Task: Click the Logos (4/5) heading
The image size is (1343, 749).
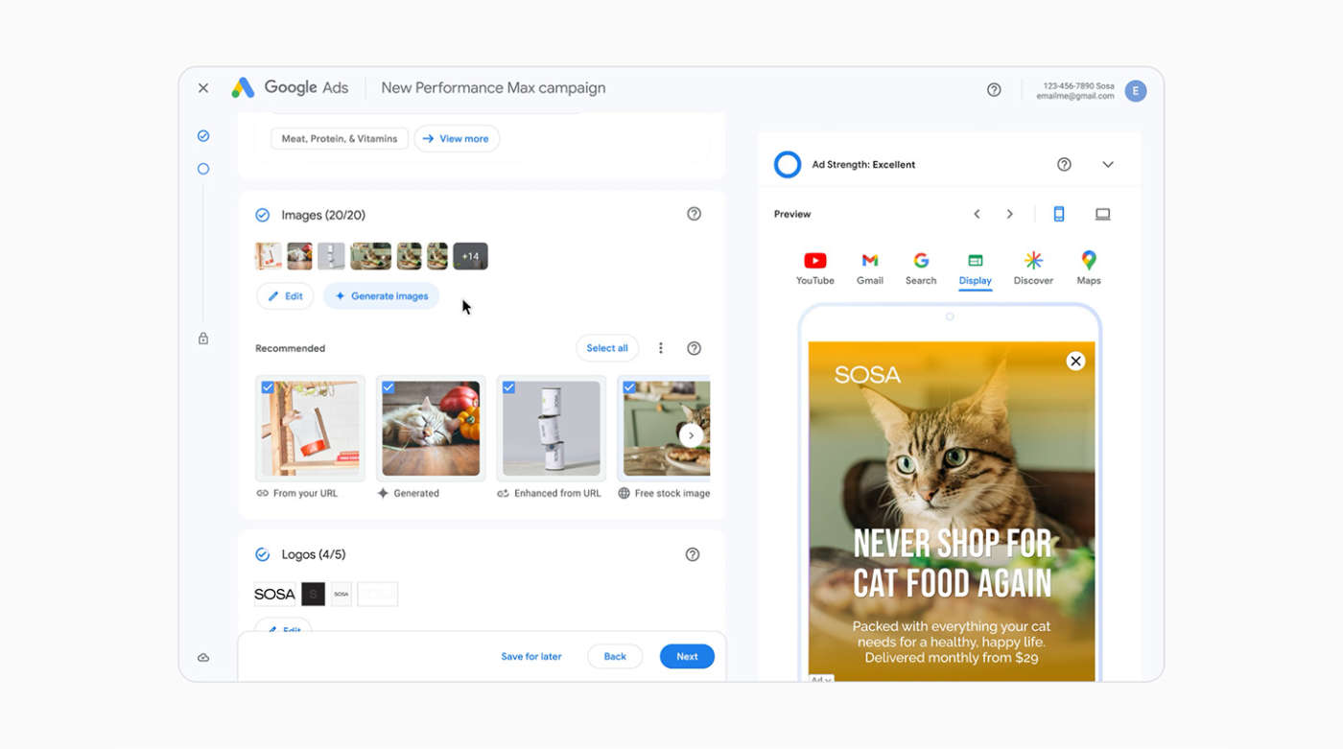Action: coord(314,554)
